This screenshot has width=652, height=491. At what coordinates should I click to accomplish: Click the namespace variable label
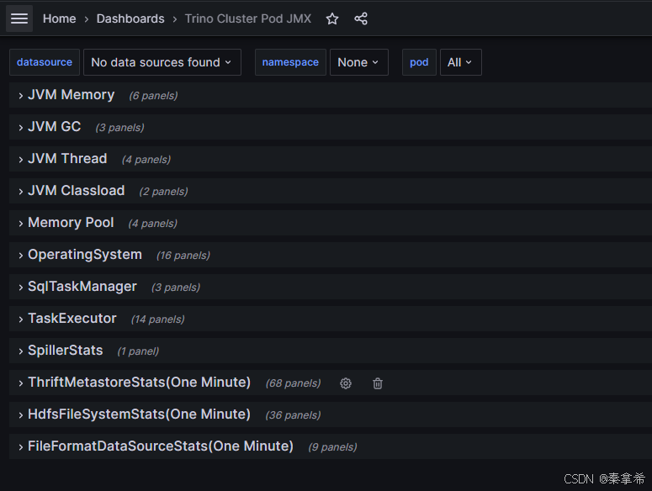coord(290,62)
